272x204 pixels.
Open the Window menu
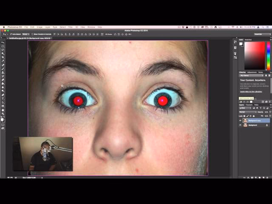point(91,27)
